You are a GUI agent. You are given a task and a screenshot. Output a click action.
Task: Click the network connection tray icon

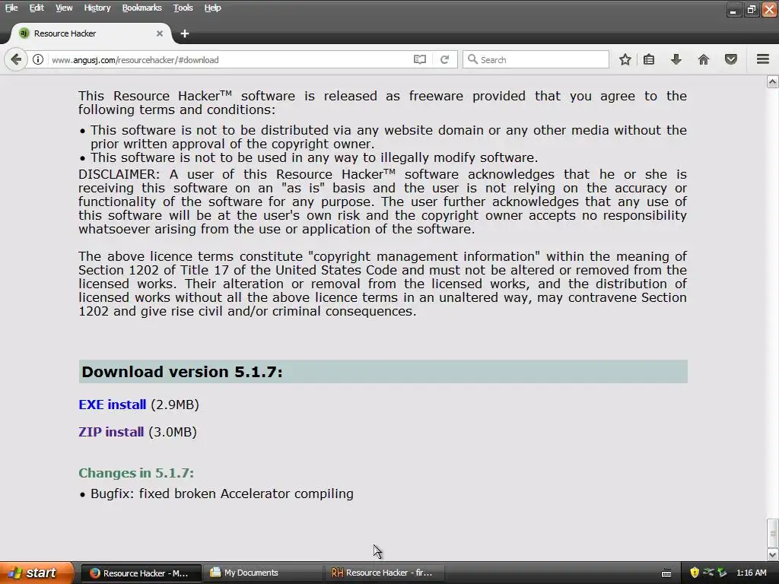[x=708, y=573]
